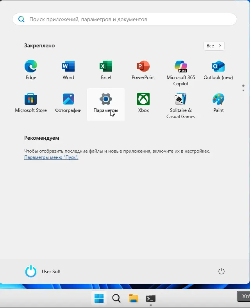Screen dimensions: 250x308
Task: Launch the Xbox app
Action: coord(143,103)
